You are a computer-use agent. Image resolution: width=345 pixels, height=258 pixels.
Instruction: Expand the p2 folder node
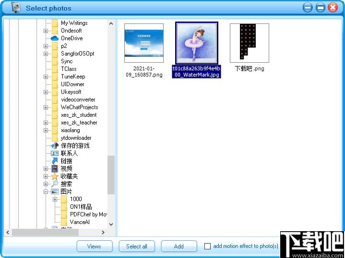pyautogui.click(x=46, y=46)
